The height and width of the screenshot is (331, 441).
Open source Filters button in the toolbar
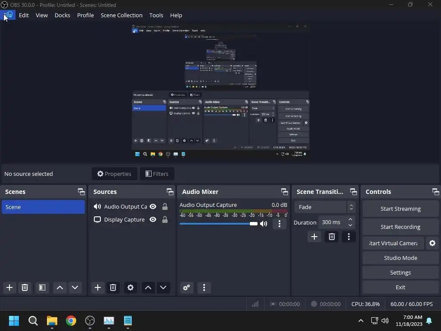(157, 174)
